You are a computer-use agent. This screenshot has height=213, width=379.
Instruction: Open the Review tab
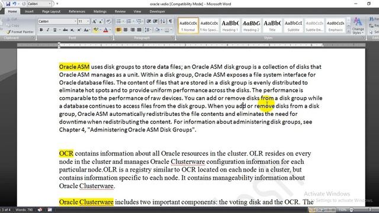[120, 11]
